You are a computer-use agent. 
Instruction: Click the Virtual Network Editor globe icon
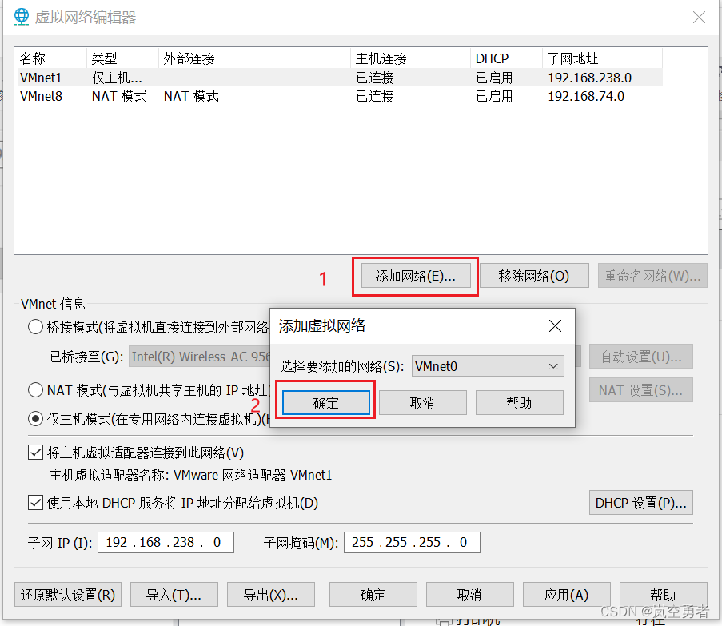[x=21, y=17]
